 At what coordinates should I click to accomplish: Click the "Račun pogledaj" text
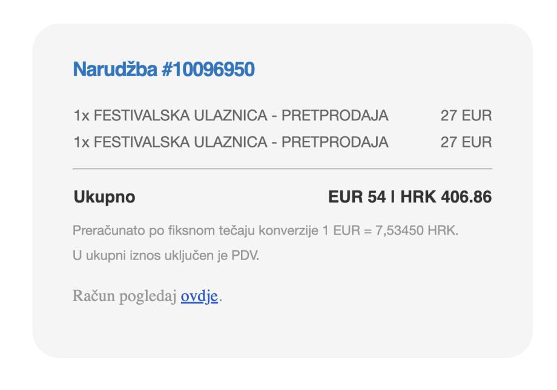click(x=125, y=297)
